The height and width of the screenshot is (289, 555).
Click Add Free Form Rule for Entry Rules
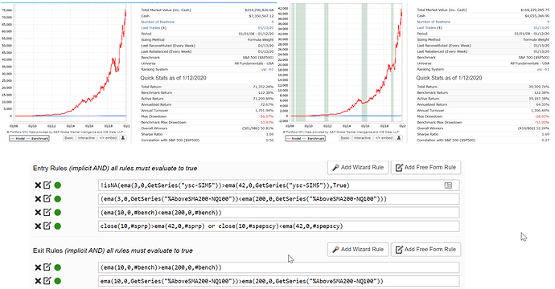[x=425, y=168]
